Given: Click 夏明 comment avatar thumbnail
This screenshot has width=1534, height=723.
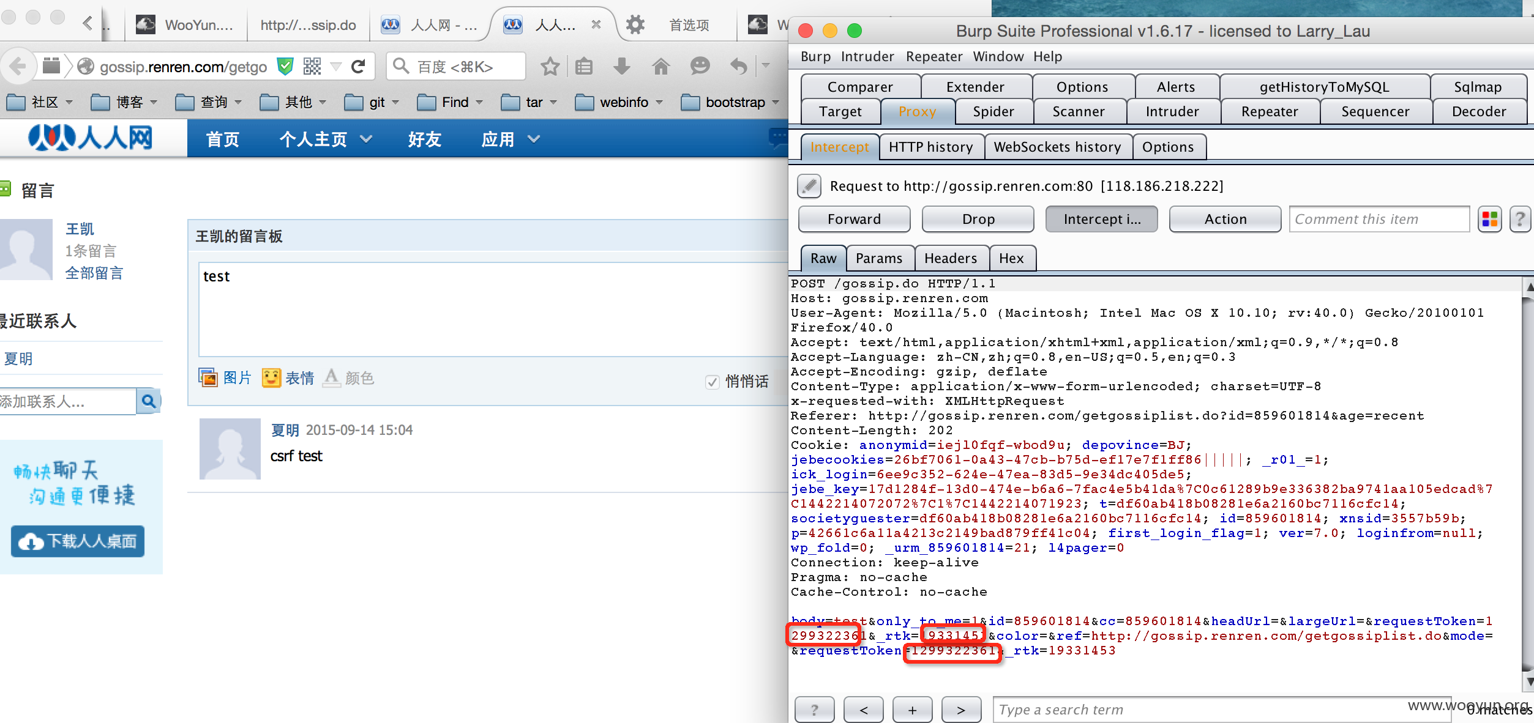Looking at the screenshot, I should pos(230,448).
